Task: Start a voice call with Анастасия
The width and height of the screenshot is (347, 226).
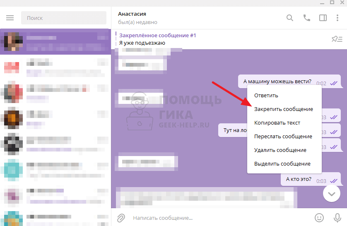Action: 306,18
